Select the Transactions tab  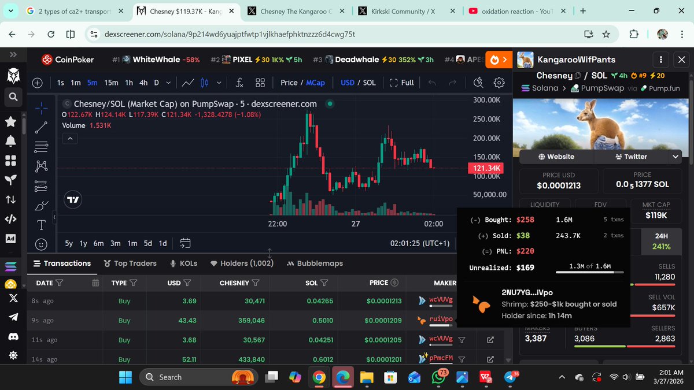click(x=62, y=263)
